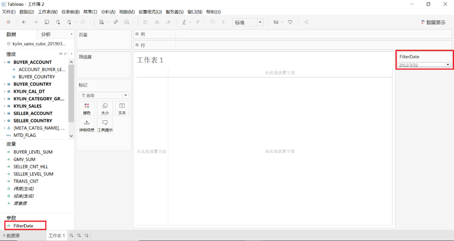This screenshot has height=241, width=454.
Task: Click the new worksheet icon at bottom
Action: click(71, 236)
